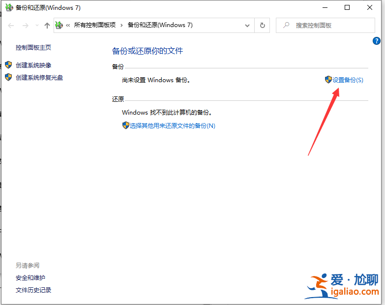The width and height of the screenshot is (385, 305).
Task: Open the recent locations dropdown arrow
Action: click(37, 25)
